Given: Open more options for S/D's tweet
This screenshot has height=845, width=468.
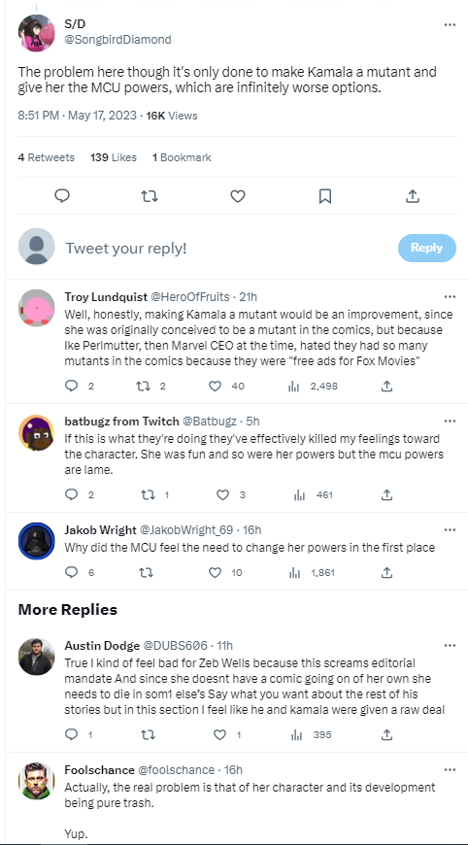Looking at the screenshot, I should 450,25.
